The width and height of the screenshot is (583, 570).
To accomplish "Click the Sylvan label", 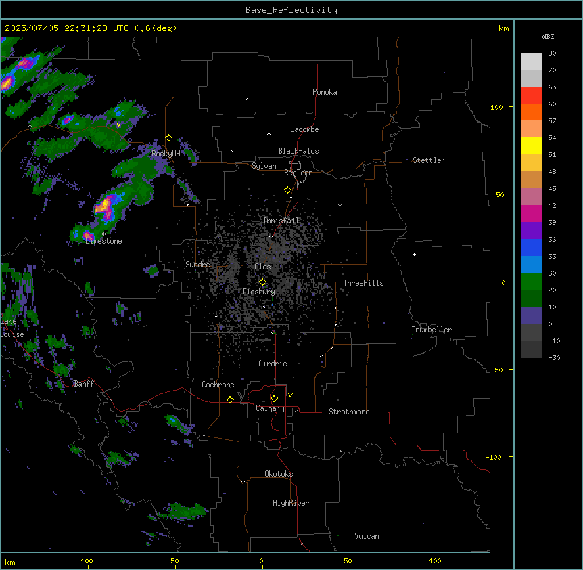I will coord(264,166).
